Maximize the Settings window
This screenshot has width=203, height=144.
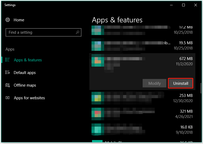point(183,5)
